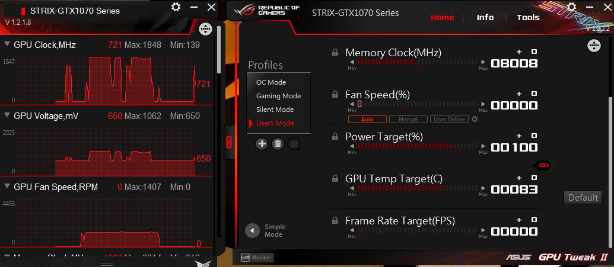
Task: Click the Simple Mode back arrow icon
Action: 252,230
